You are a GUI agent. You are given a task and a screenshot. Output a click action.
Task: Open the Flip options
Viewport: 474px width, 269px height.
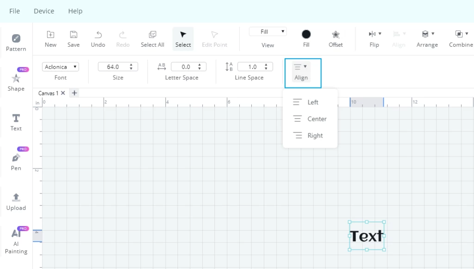[x=374, y=39]
